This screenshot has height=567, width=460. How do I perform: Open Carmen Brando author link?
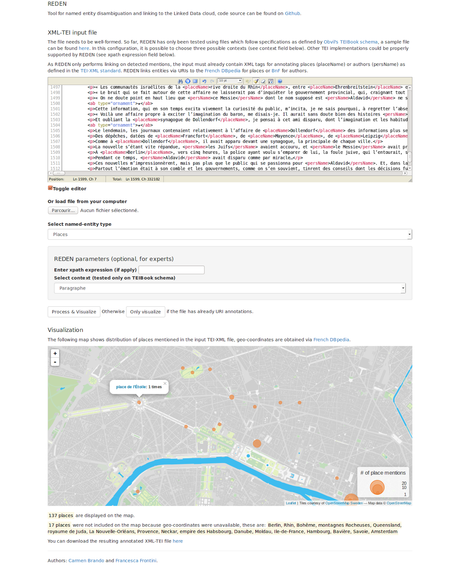coord(86,561)
